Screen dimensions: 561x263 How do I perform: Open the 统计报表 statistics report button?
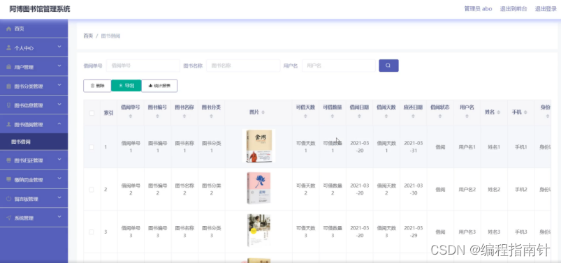(x=159, y=86)
